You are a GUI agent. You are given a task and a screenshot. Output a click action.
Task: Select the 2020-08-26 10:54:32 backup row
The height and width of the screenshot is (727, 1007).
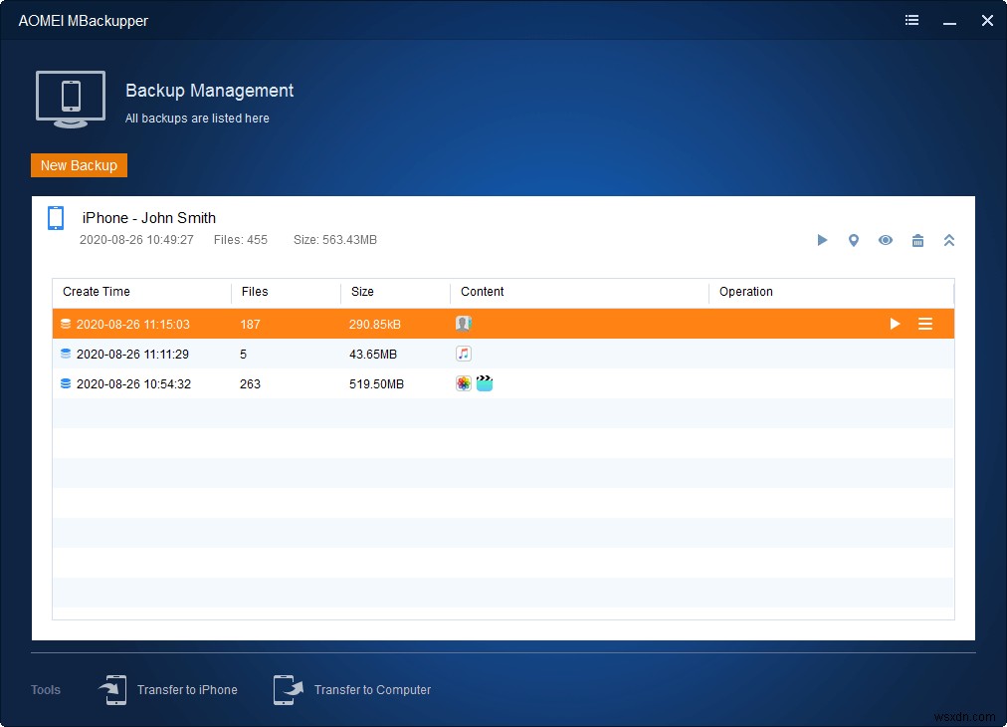pos(503,383)
